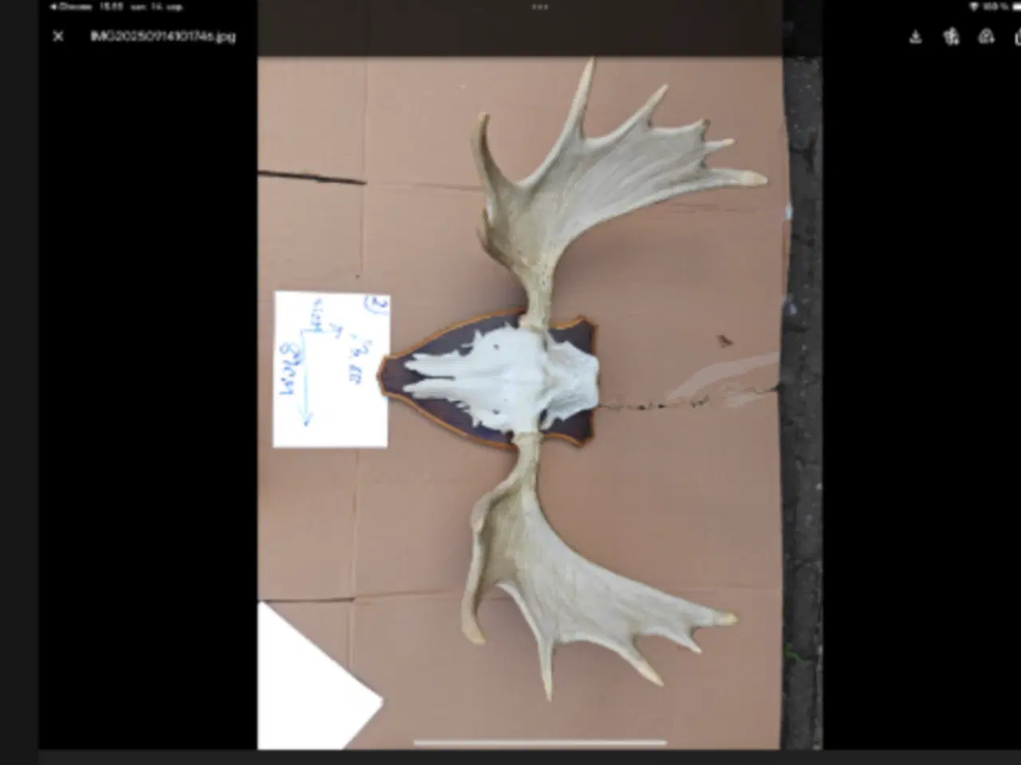Tap the Wi-Fi status icon
The height and width of the screenshot is (765, 1021).
click(x=973, y=6)
